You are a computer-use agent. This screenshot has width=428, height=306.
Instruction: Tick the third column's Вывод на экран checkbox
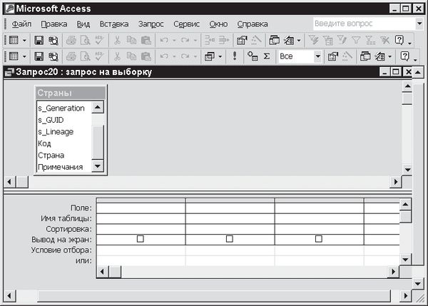click(x=318, y=240)
